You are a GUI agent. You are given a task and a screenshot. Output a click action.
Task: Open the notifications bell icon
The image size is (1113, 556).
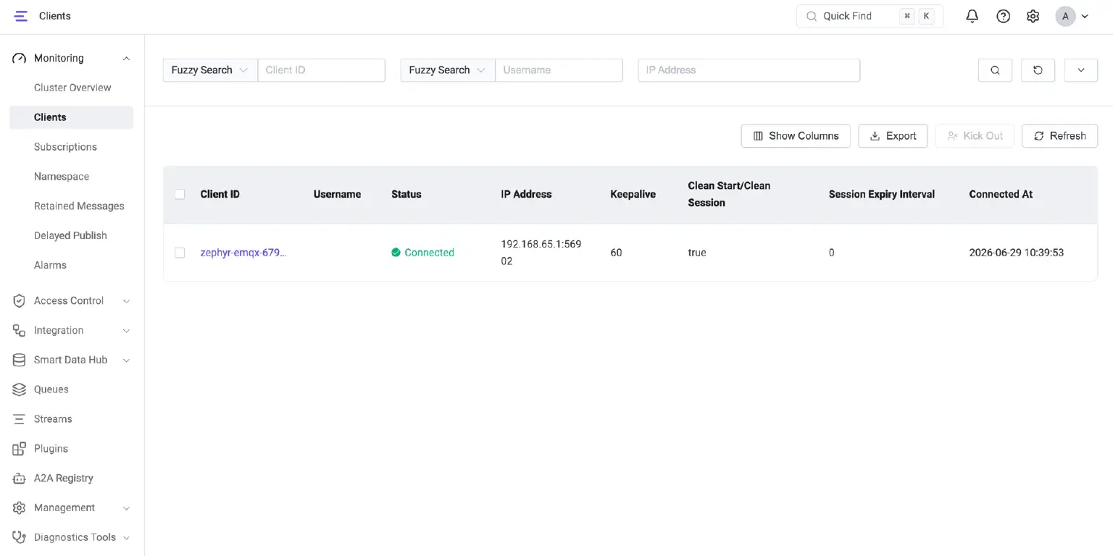click(972, 16)
